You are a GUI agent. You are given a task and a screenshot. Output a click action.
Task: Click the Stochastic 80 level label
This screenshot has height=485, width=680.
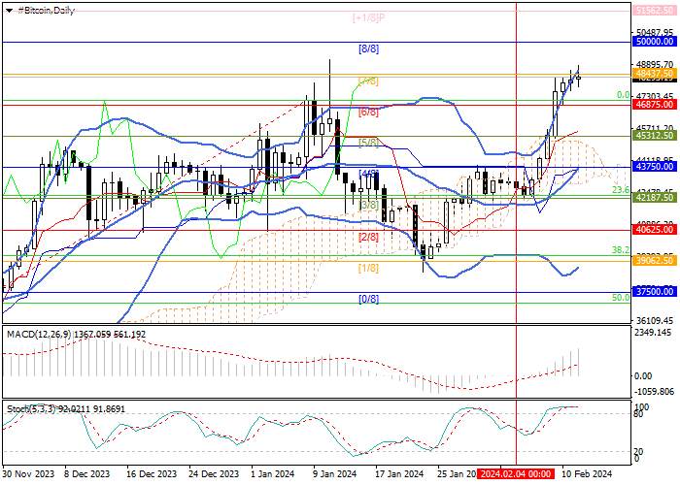[638, 414]
